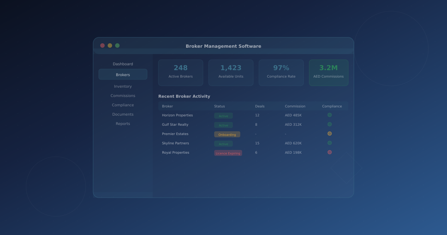Select Brokers in the sidebar
Screen dimensions: 447x235
123,74
